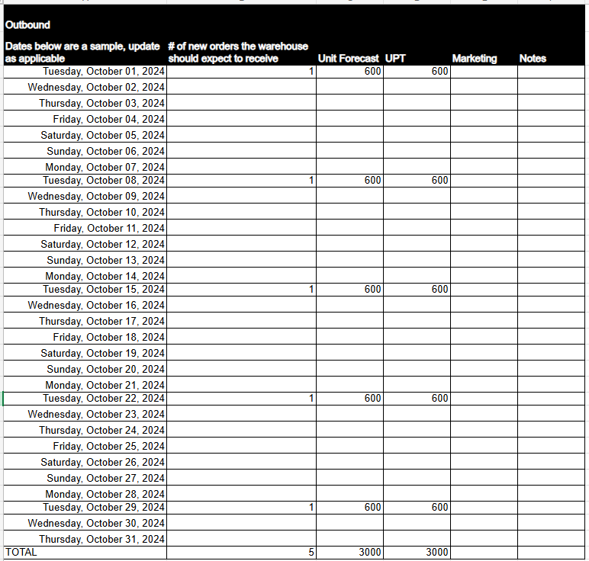Screen dimensions: 589x561
Task: Select Unit Forecast 600 for October 22
Action: tap(349, 399)
